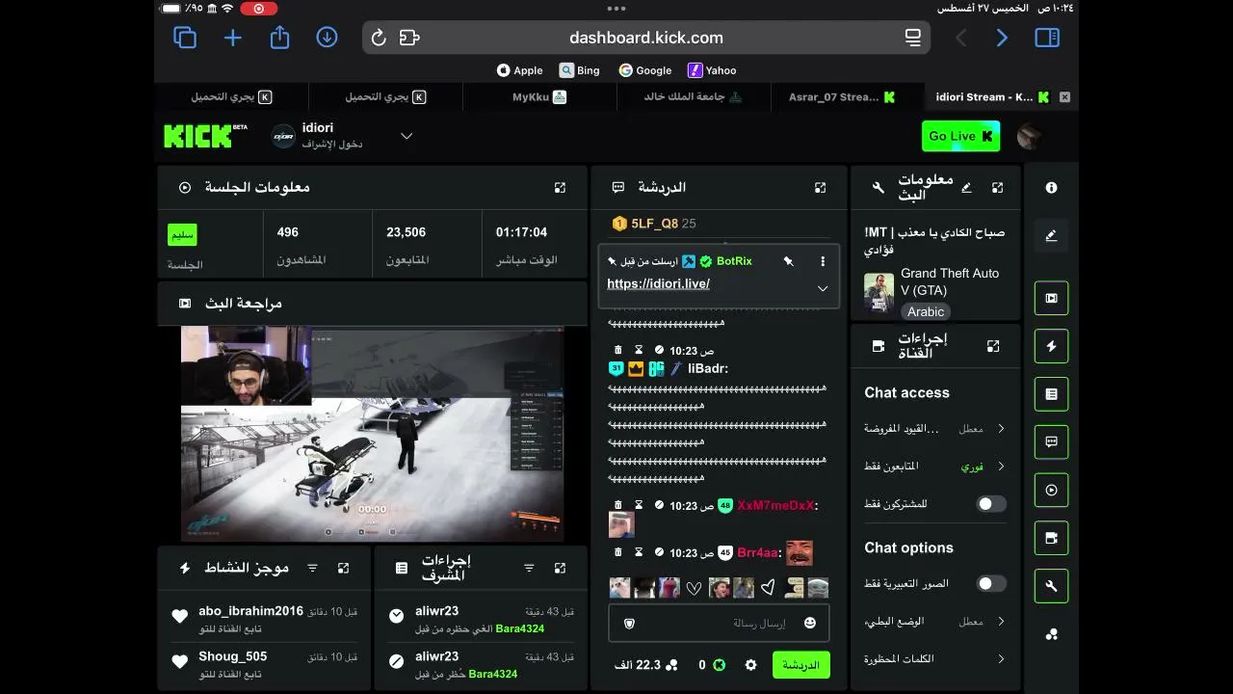Open banned words setting chevron
Image resolution: width=1233 pixels, height=694 pixels.
1001,659
